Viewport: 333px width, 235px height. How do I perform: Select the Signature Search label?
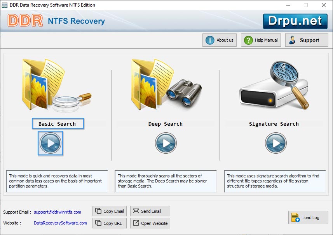point(274,124)
